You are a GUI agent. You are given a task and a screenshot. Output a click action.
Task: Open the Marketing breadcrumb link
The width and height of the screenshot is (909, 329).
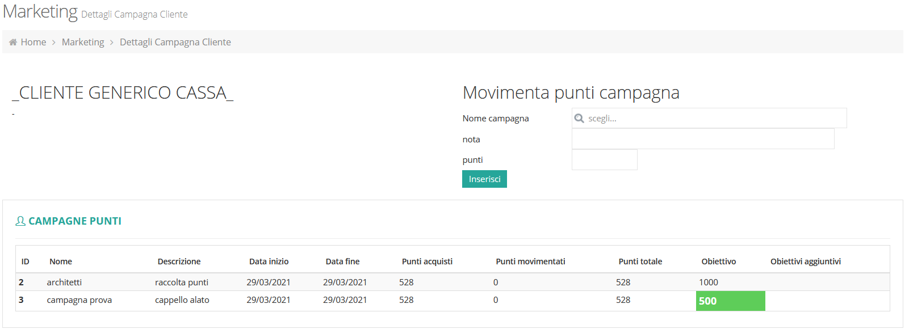point(83,42)
